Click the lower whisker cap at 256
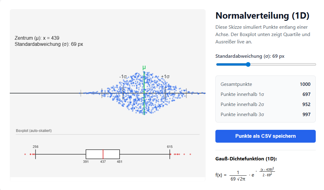 click(x=35, y=154)
